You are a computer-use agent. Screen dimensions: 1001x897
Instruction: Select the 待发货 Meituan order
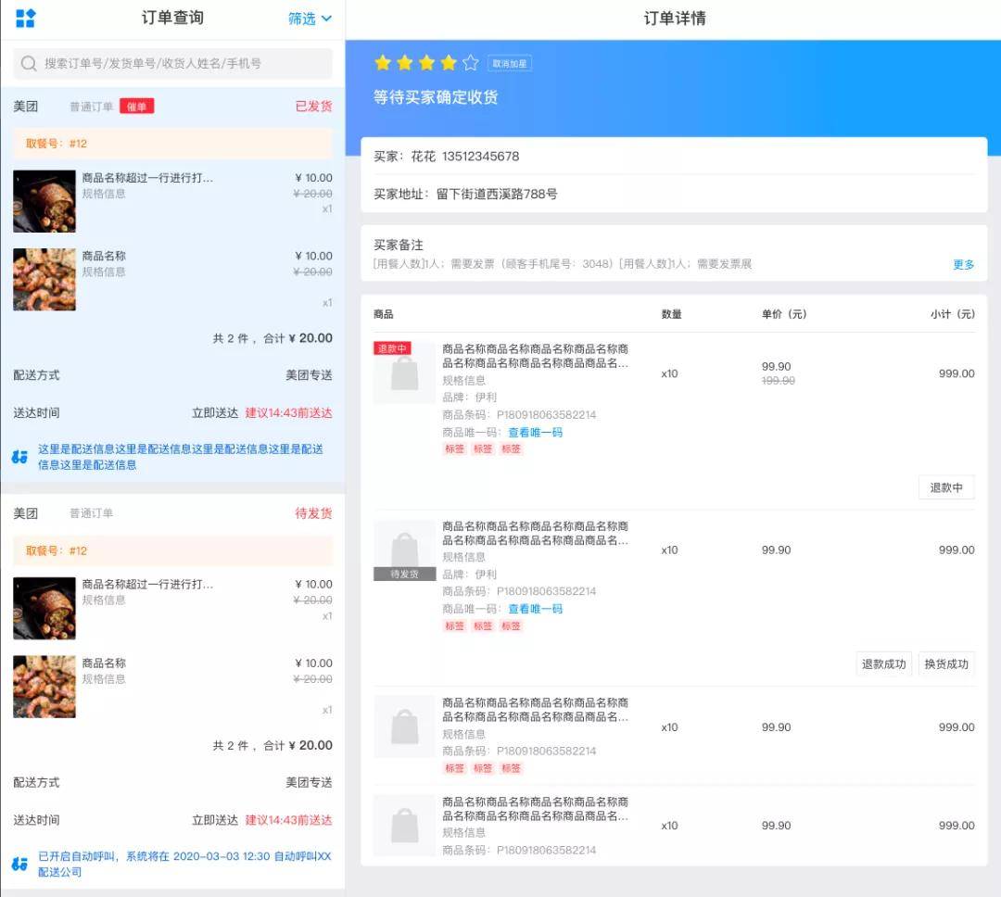(x=173, y=691)
